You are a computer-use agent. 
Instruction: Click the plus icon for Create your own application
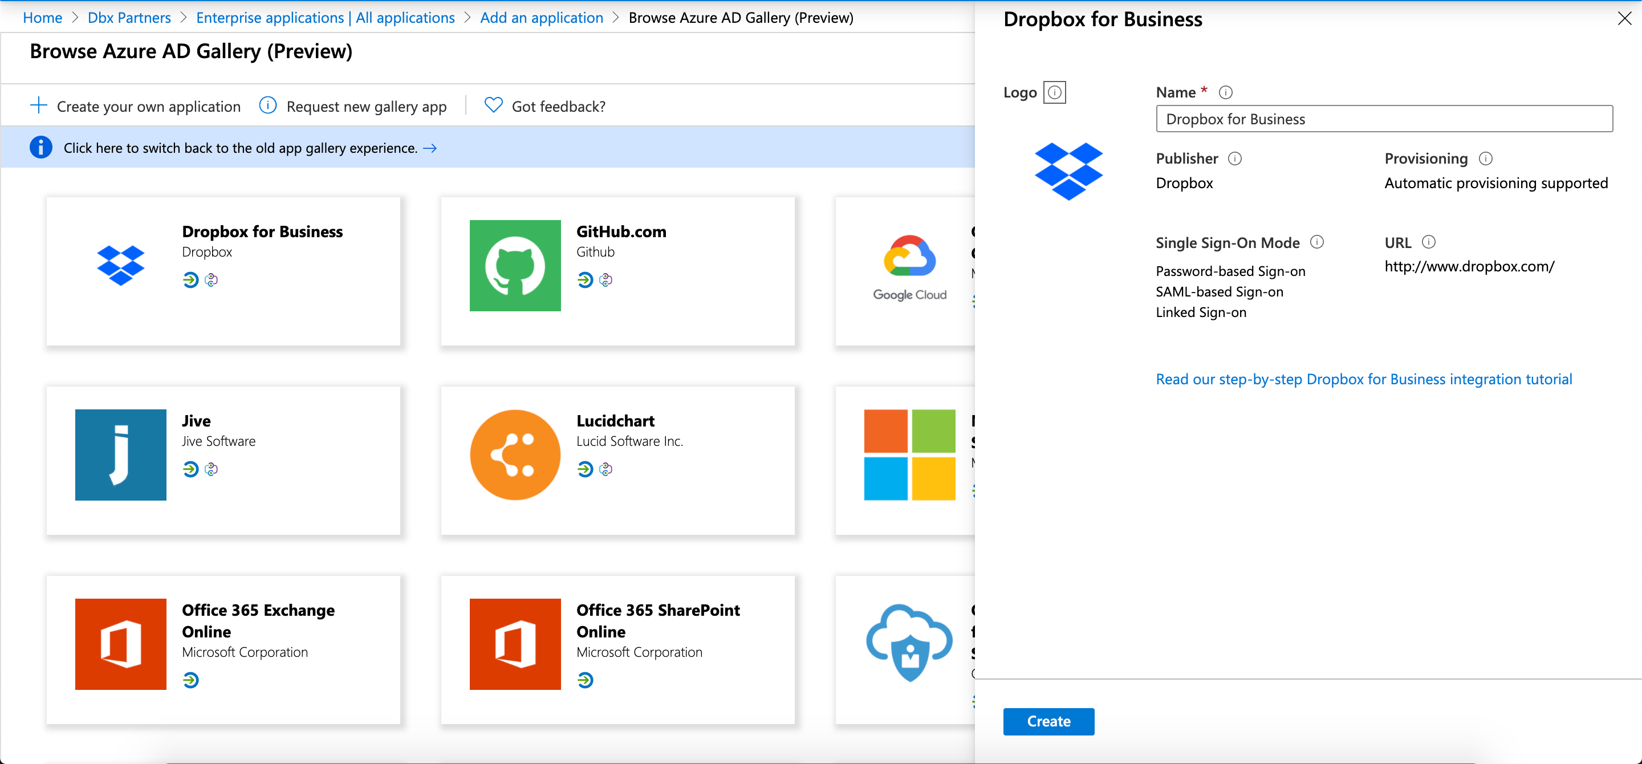(39, 106)
